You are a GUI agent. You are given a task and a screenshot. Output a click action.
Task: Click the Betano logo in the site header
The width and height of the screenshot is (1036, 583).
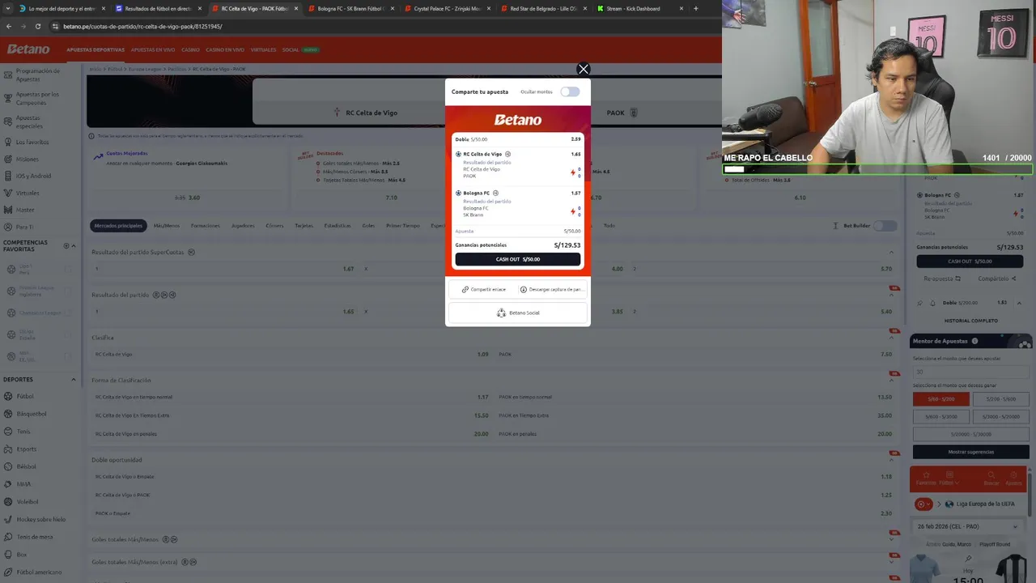point(28,49)
